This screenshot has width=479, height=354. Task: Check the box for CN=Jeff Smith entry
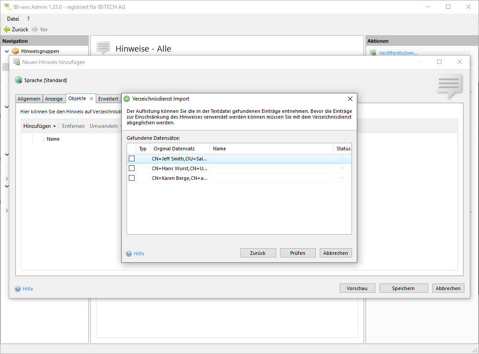131,159
